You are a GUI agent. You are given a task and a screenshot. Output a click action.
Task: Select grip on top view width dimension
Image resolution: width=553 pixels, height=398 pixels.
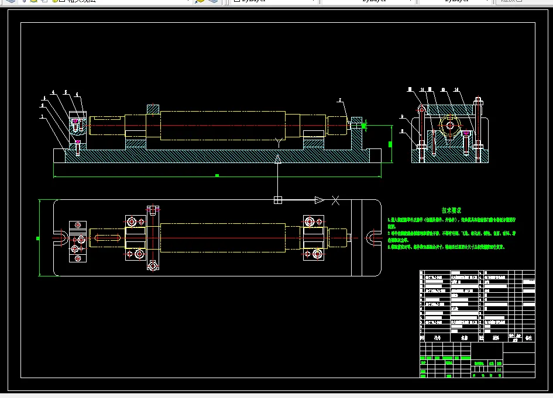tap(37, 238)
